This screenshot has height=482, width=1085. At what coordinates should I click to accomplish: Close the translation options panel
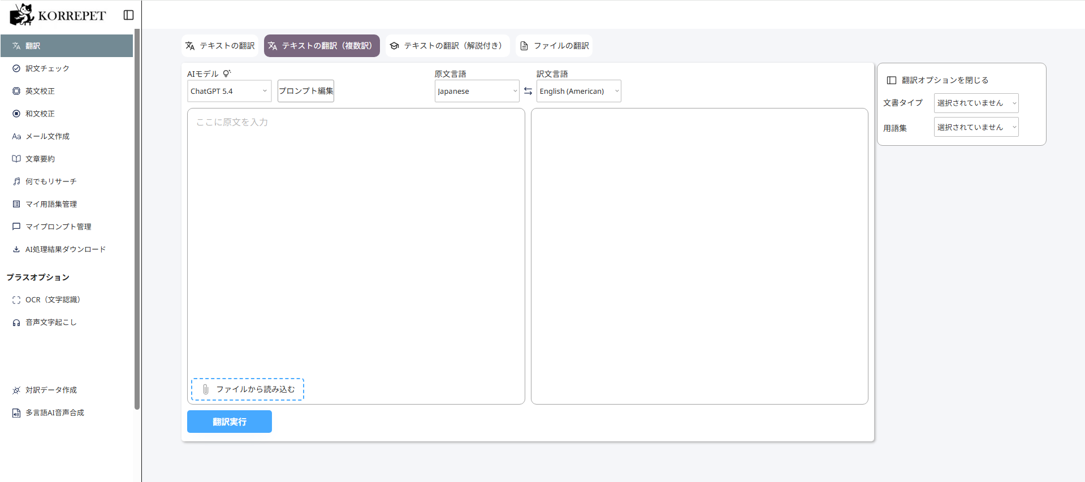coord(938,80)
